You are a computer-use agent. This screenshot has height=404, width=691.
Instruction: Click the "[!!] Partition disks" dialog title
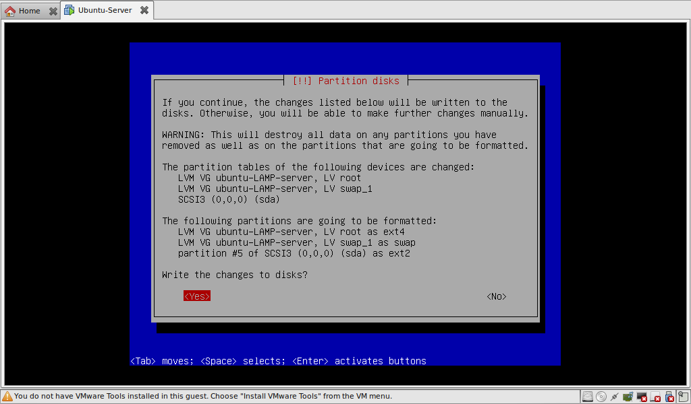pos(346,81)
